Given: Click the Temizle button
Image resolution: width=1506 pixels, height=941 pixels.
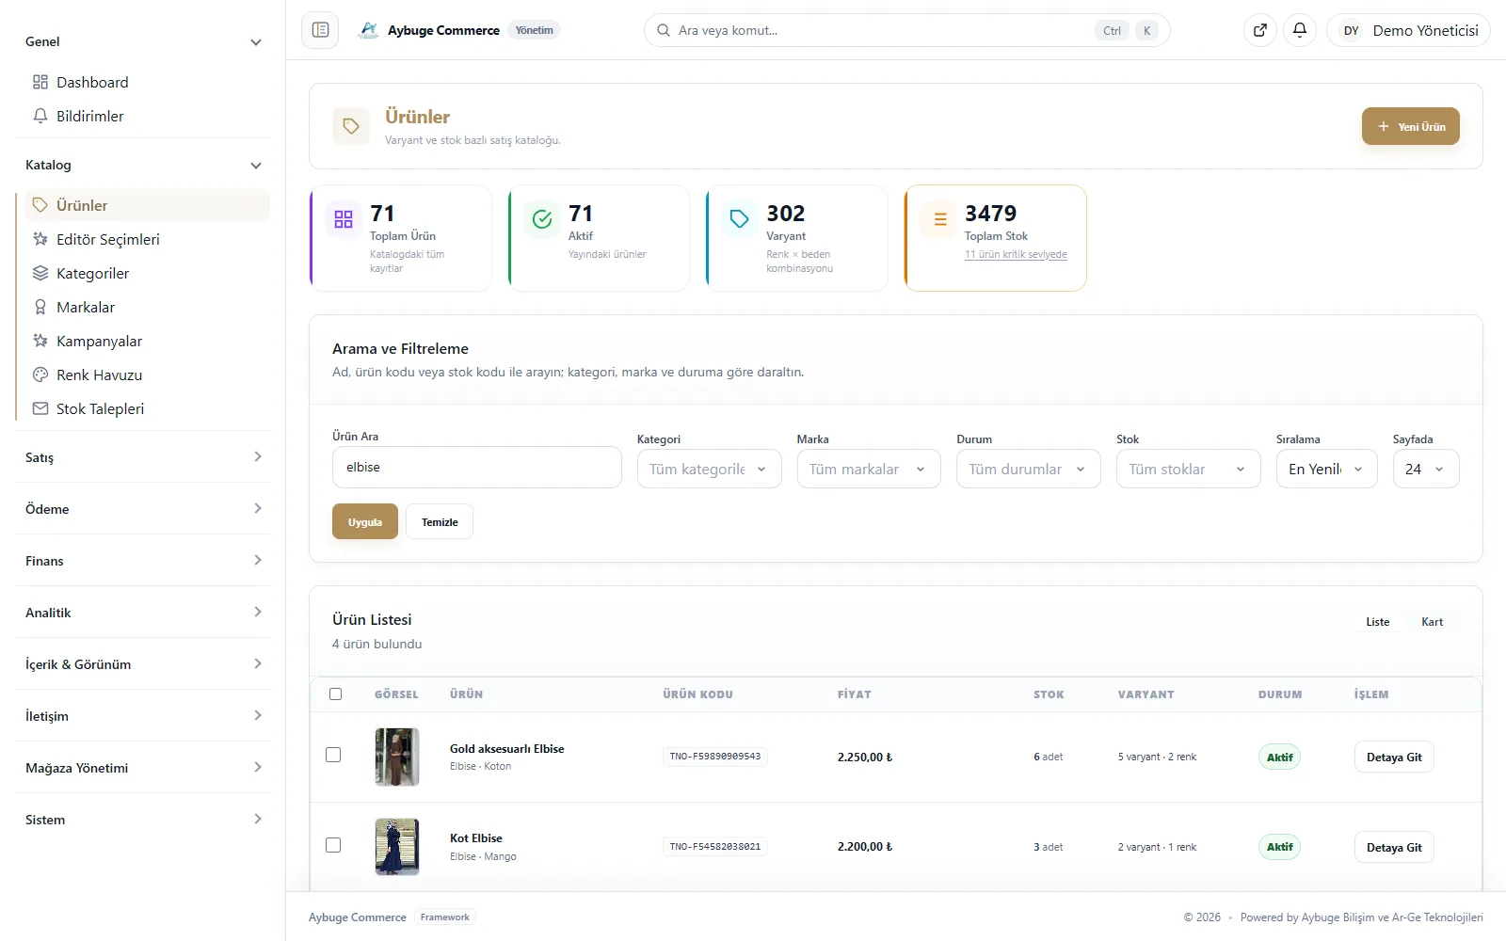Looking at the screenshot, I should point(440,521).
